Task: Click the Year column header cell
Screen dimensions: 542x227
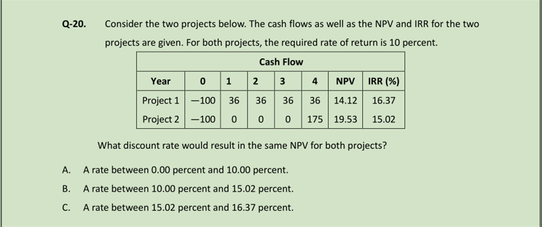Action: click(160, 81)
